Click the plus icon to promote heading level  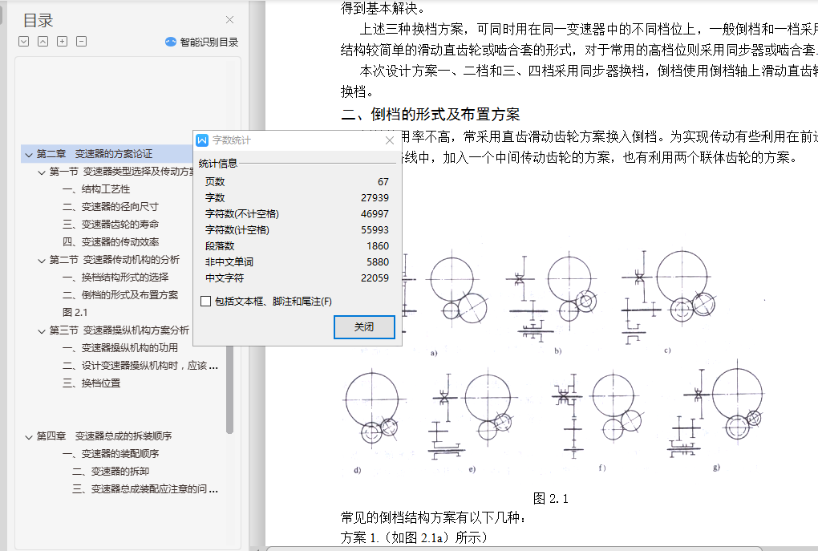click(x=62, y=41)
